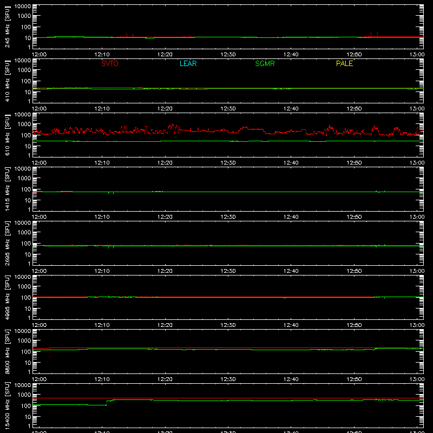Select the 610 MHz [SFU] axis title
The height and width of the screenshot is (433, 433).
pos(7,135)
